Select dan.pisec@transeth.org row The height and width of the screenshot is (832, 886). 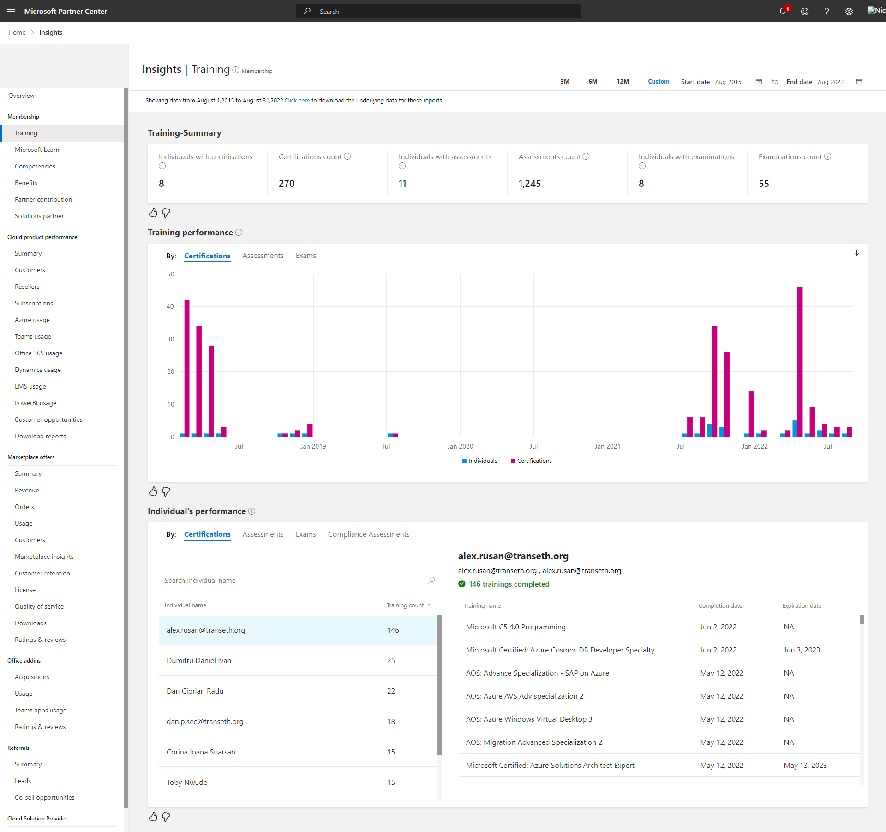(298, 721)
